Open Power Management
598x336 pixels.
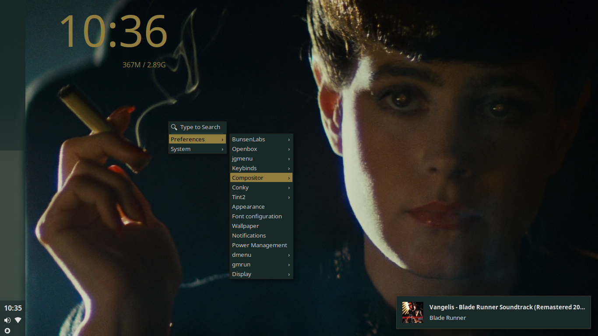coord(261,245)
